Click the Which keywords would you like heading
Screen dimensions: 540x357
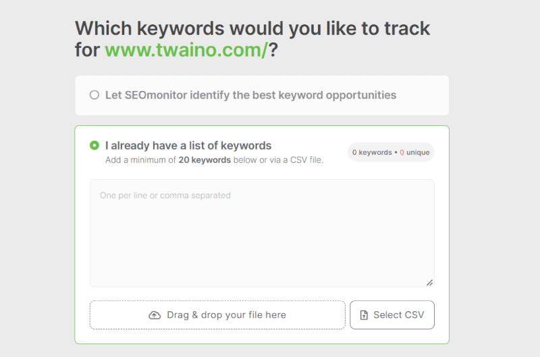point(252,39)
